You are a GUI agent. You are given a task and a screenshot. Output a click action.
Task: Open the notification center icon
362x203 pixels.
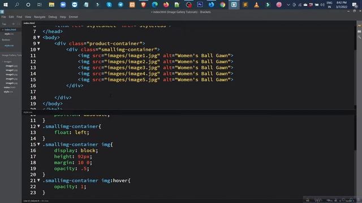point(355,5)
